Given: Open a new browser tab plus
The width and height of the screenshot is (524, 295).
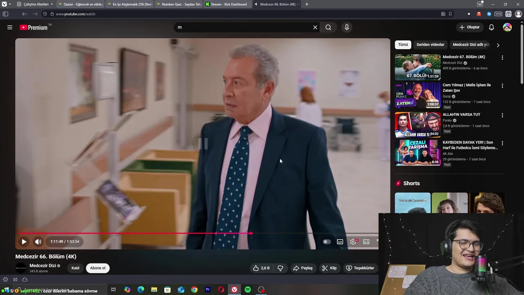Looking at the screenshot, I should (x=307, y=4).
